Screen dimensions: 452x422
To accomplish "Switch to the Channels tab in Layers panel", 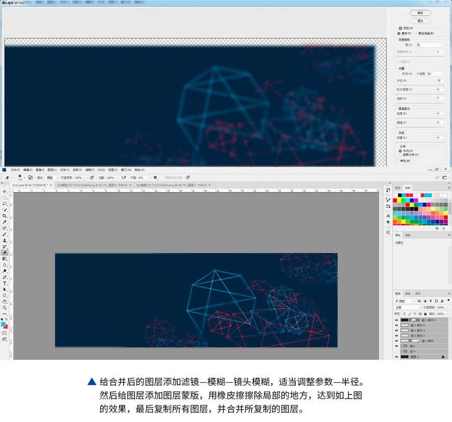I will [x=408, y=293].
